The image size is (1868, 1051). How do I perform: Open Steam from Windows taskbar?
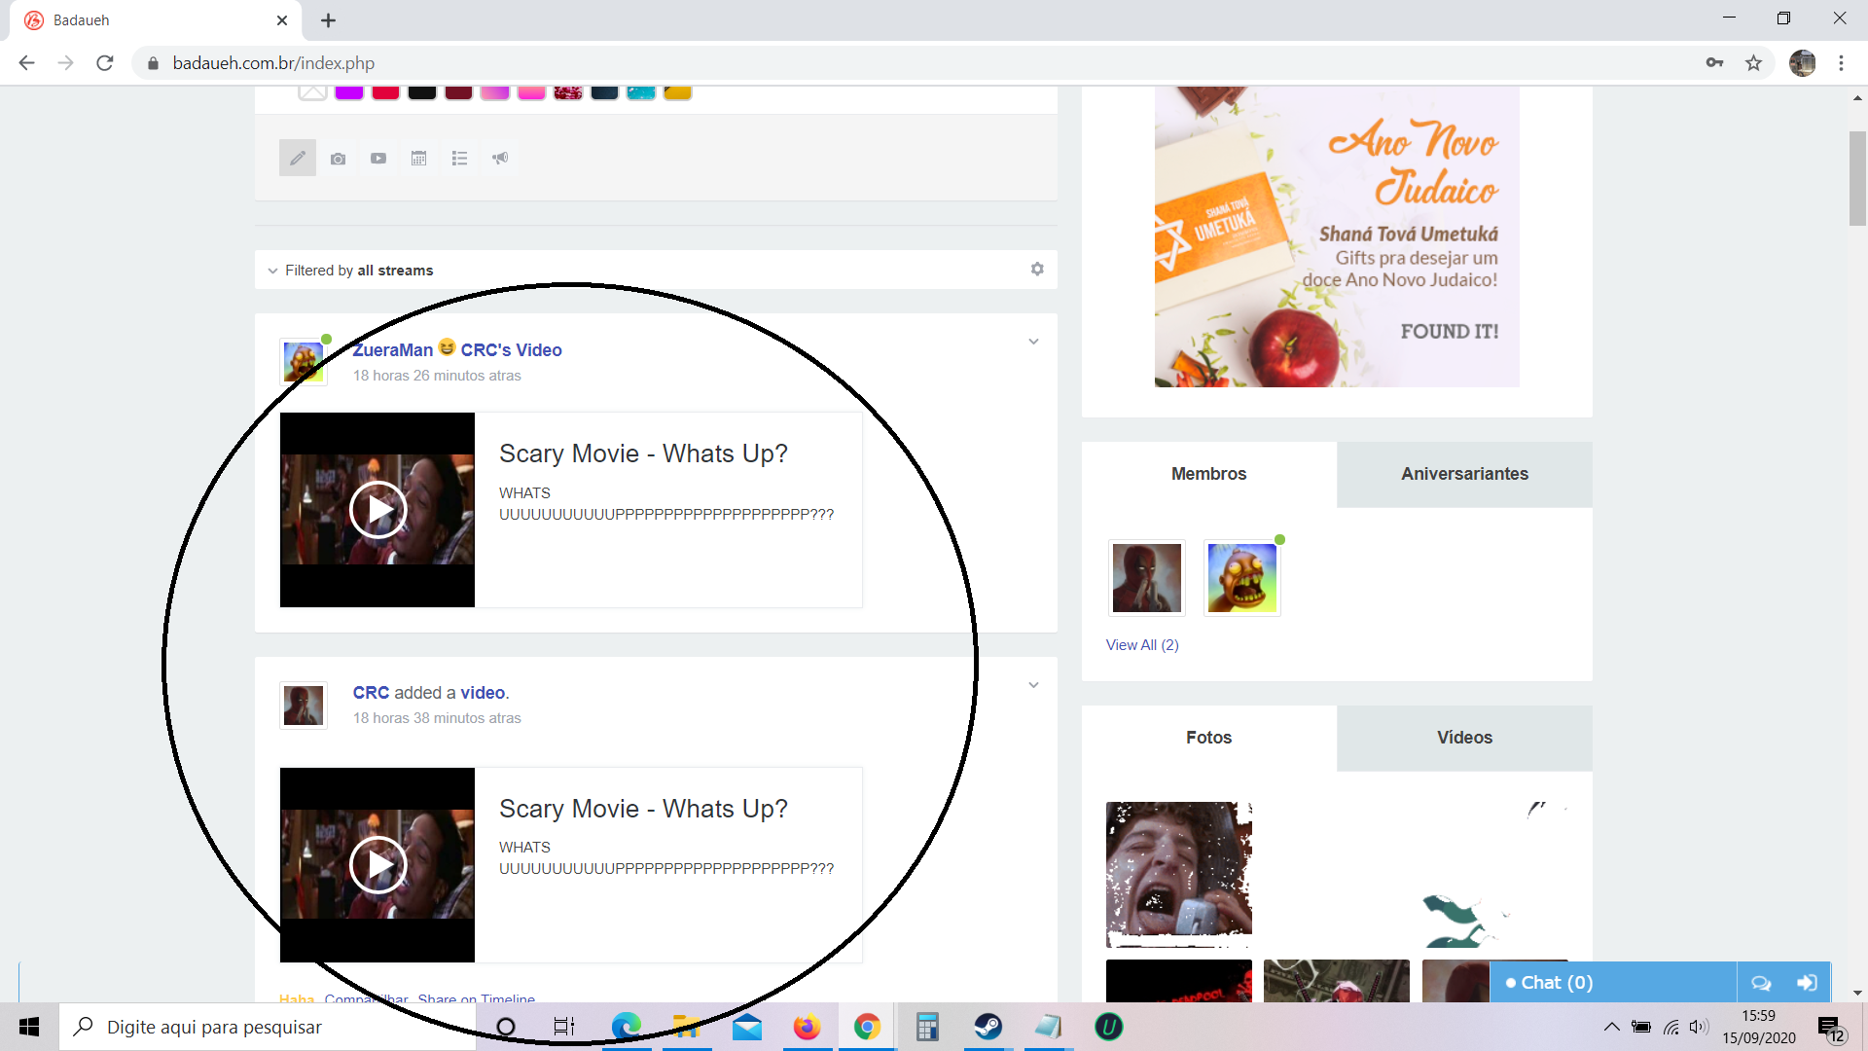(x=988, y=1027)
